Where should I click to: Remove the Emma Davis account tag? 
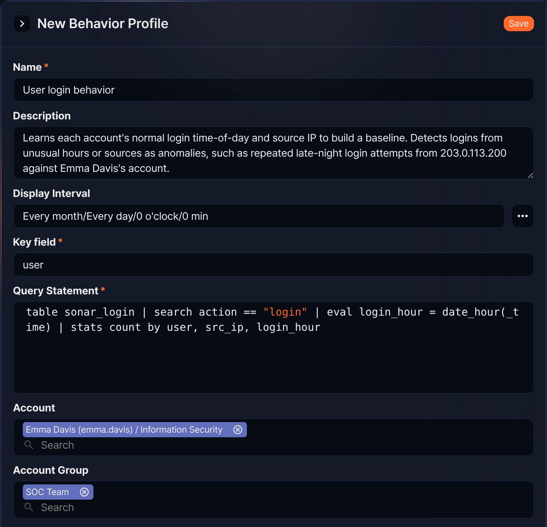click(x=238, y=430)
